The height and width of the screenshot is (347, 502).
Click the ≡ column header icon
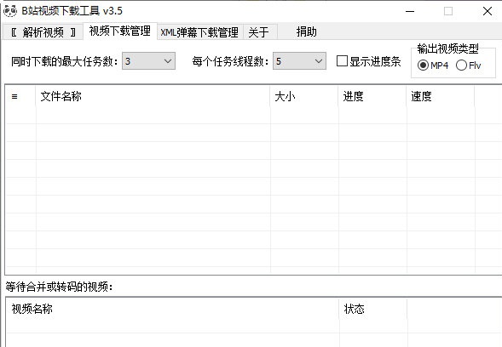tap(14, 96)
